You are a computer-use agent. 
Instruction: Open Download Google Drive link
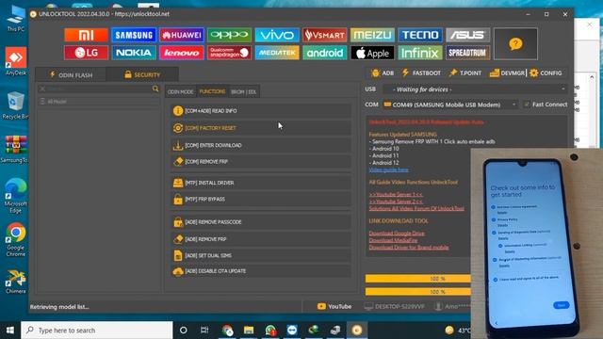pos(397,234)
